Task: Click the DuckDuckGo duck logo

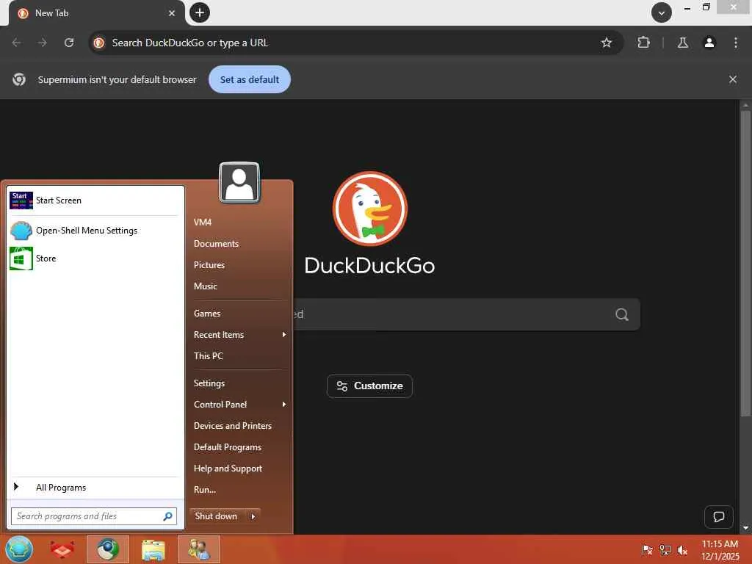Action: [x=370, y=209]
